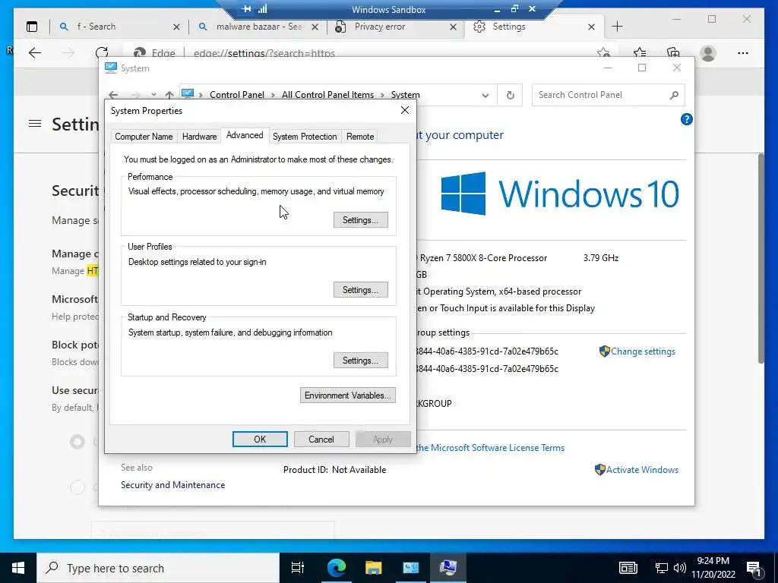This screenshot has width=778, height=583.
Task: Click search magnifier icon in Control Panel
Action: (674, 95)
